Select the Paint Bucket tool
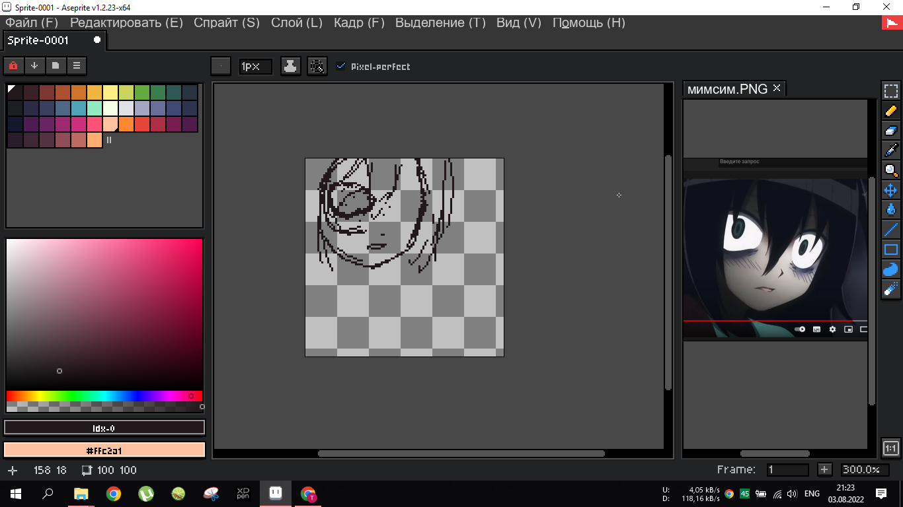This screenshot has height=507, width=903. tap(890, 210)
